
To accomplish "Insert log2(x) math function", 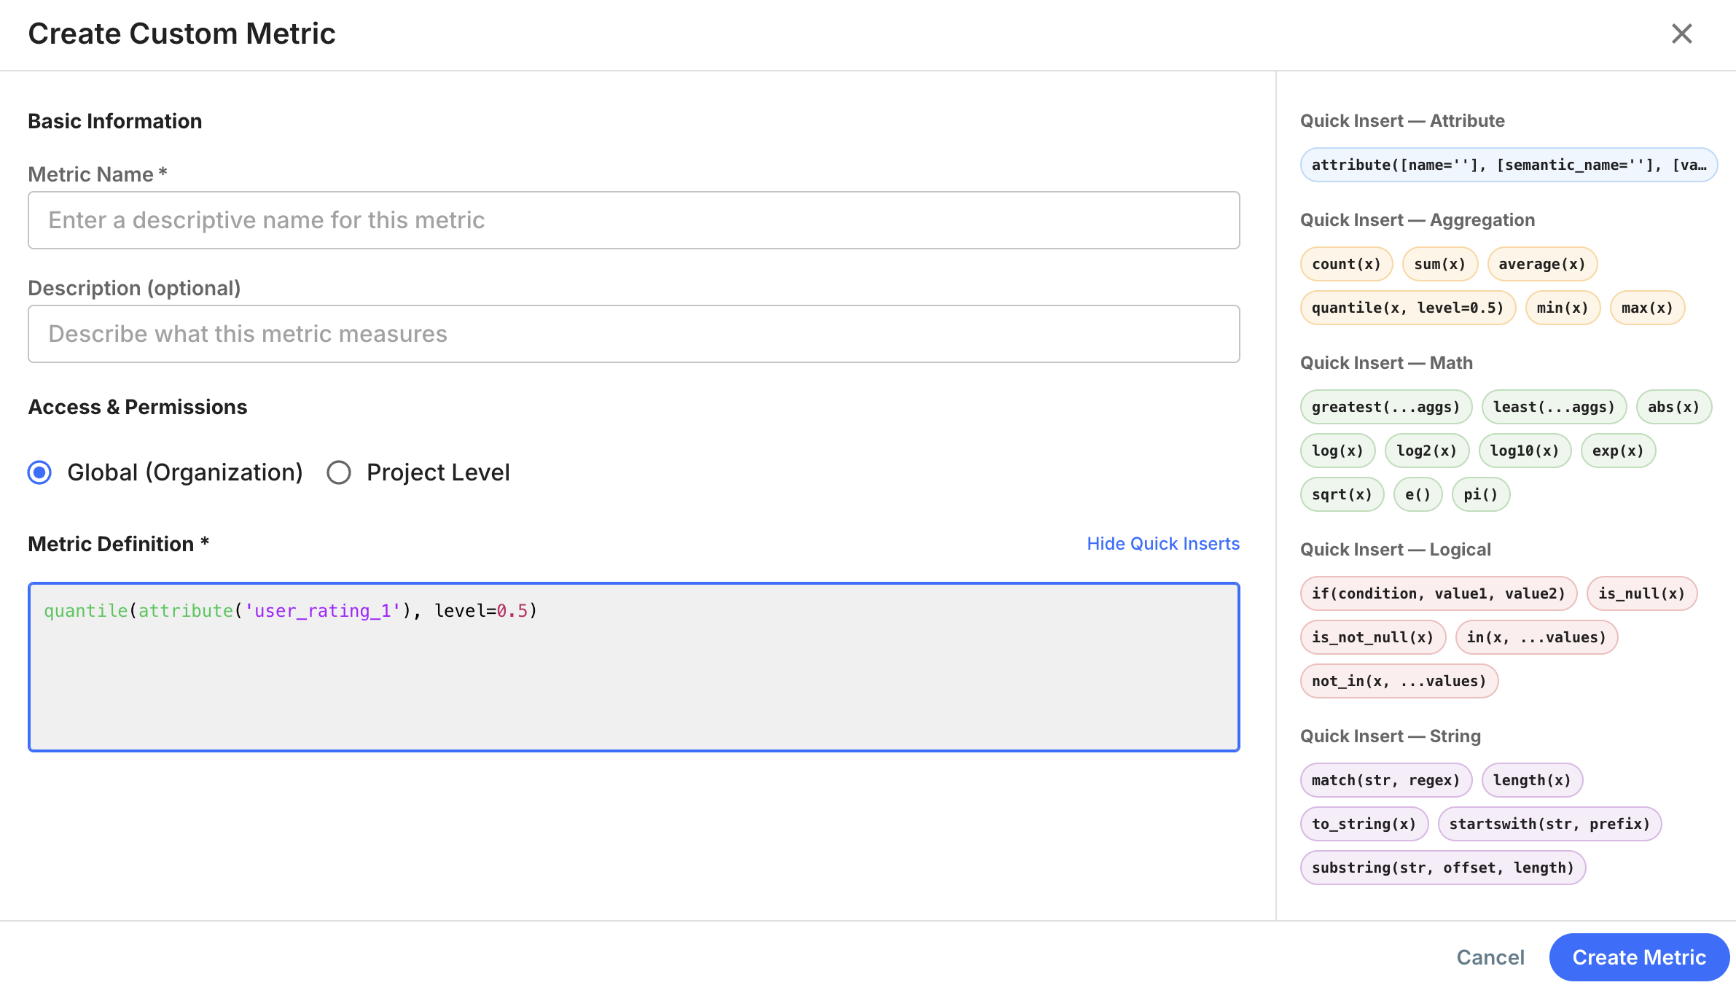I will point(1426,451).
